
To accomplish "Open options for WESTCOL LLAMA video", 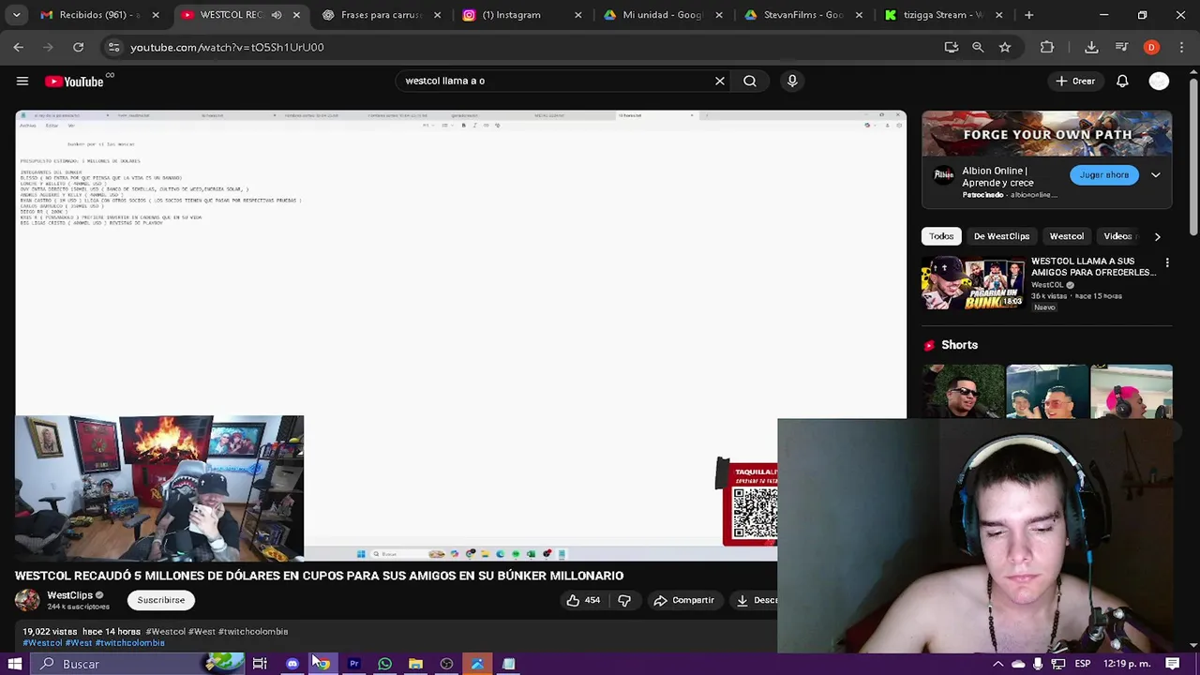I will [1167, 263].
